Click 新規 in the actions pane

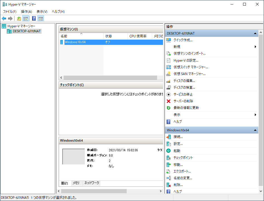(x=177, y=47)
